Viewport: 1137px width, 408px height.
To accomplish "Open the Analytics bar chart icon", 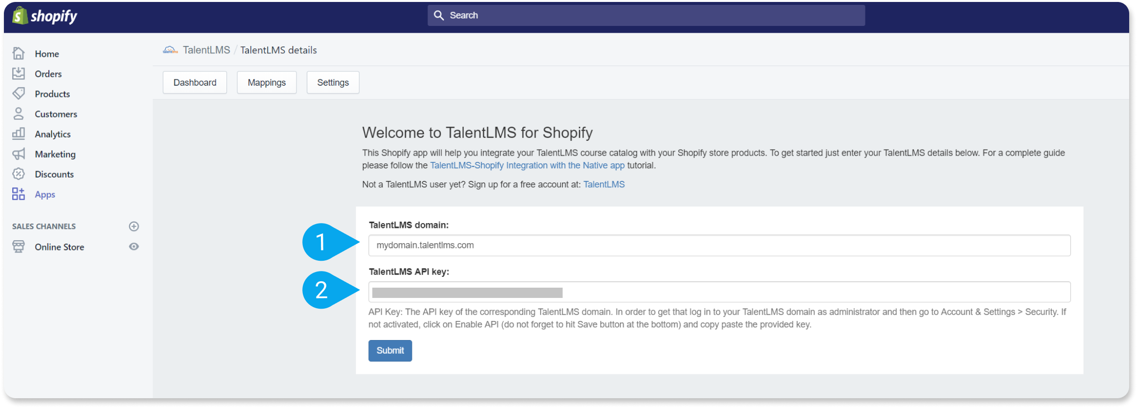I will 19,134.
